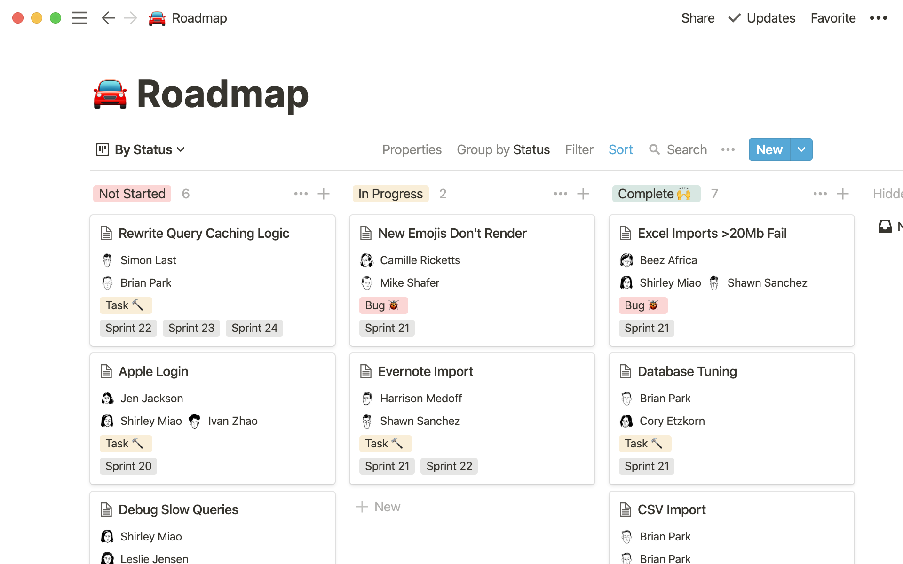Click the bug icon on New Emojis Don't Render
Viewport: 903px width, 564px height.
point(395,305)
